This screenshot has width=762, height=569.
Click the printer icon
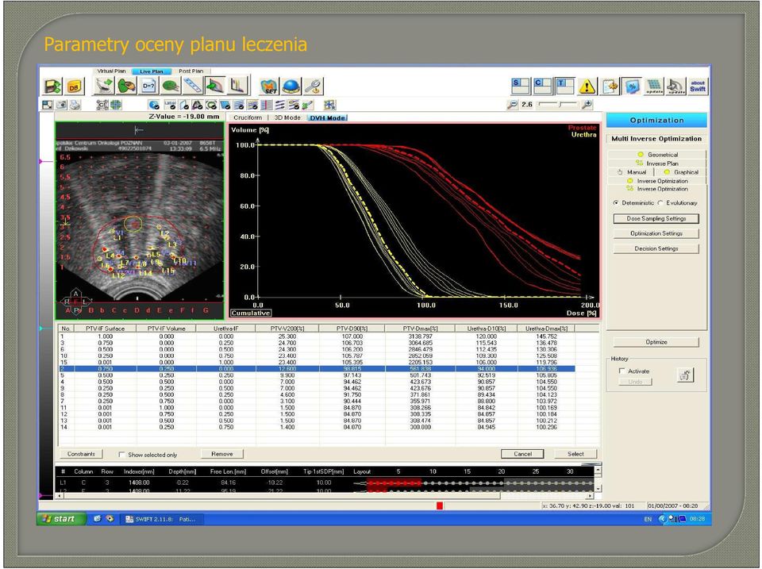point(75,105)
